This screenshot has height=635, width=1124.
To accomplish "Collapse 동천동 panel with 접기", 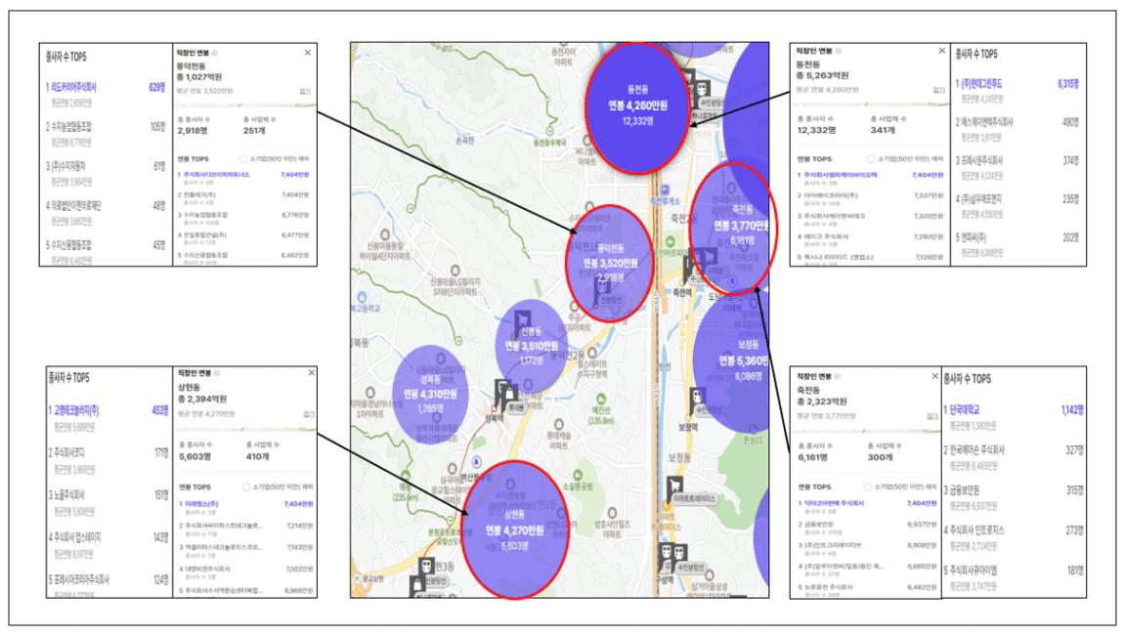I will (x=939, y=90).
